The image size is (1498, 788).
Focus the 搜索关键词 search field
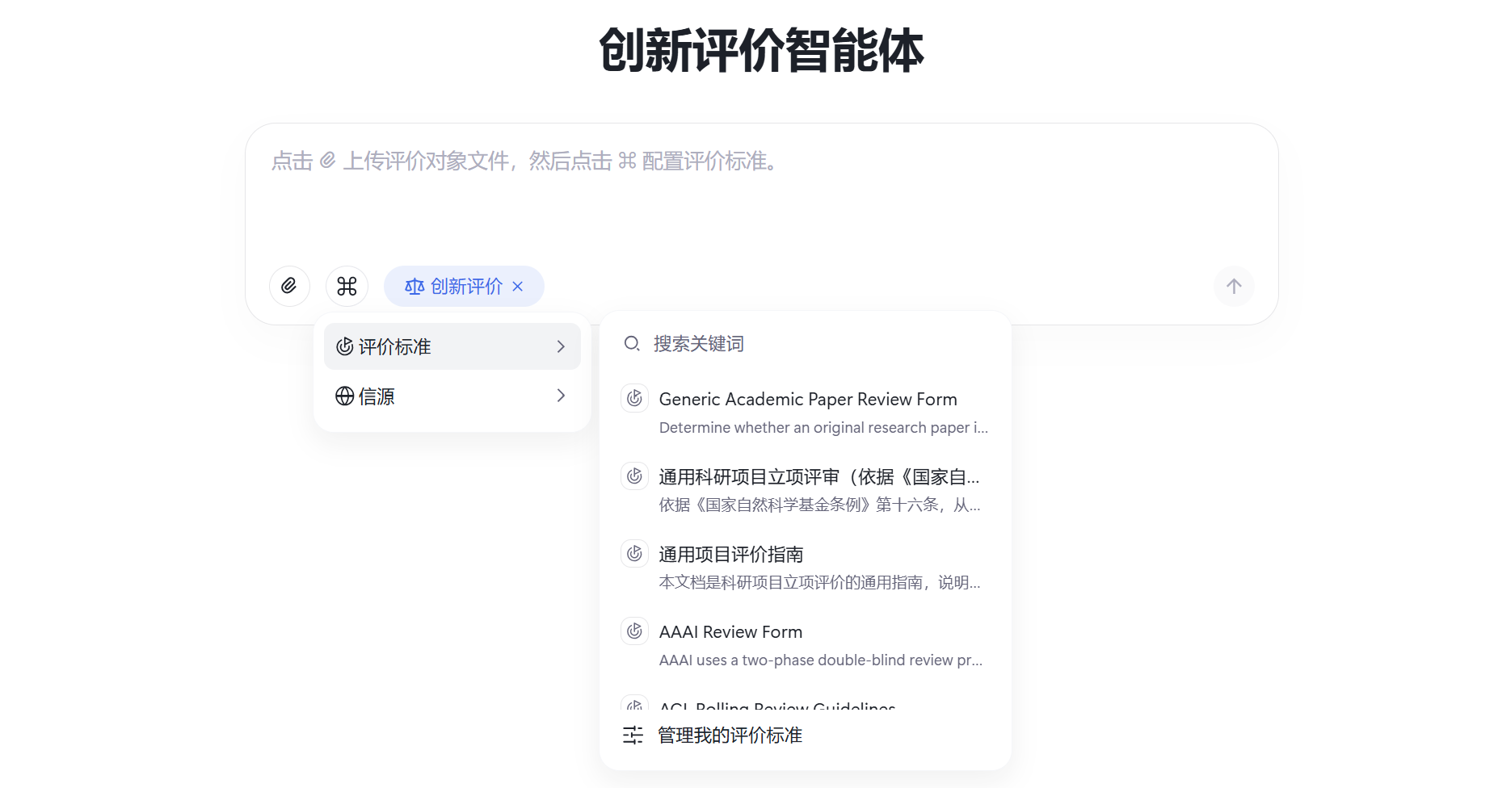click(806, 344)
